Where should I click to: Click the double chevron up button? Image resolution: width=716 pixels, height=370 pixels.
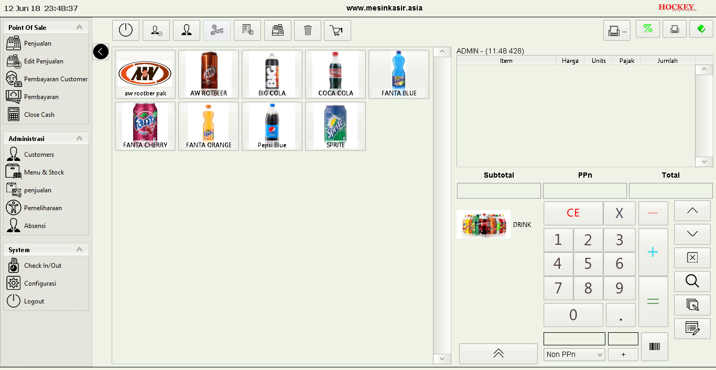point(498,353)
